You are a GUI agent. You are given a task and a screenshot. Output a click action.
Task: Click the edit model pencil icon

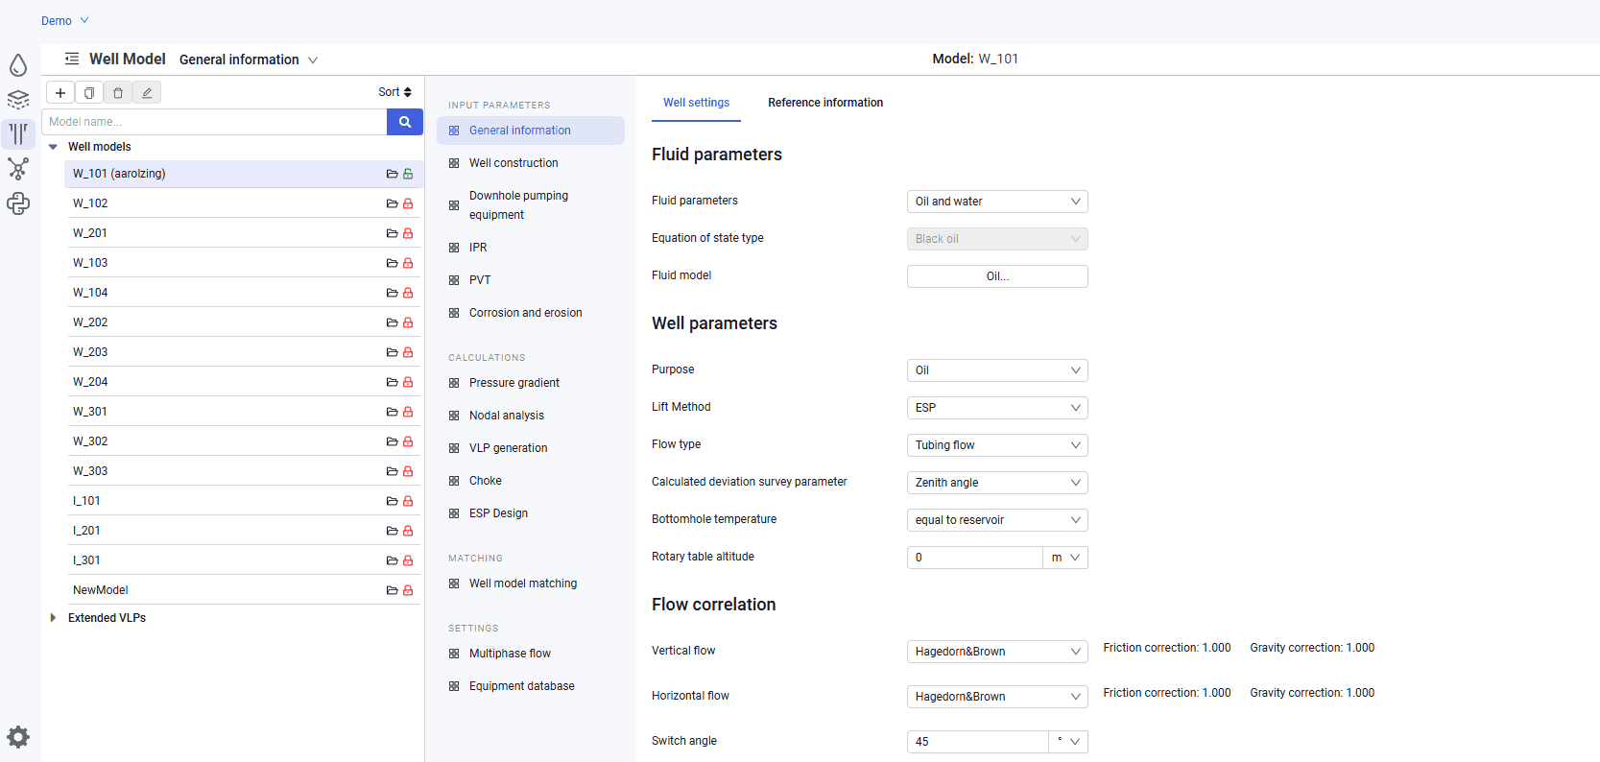point(147,93)
